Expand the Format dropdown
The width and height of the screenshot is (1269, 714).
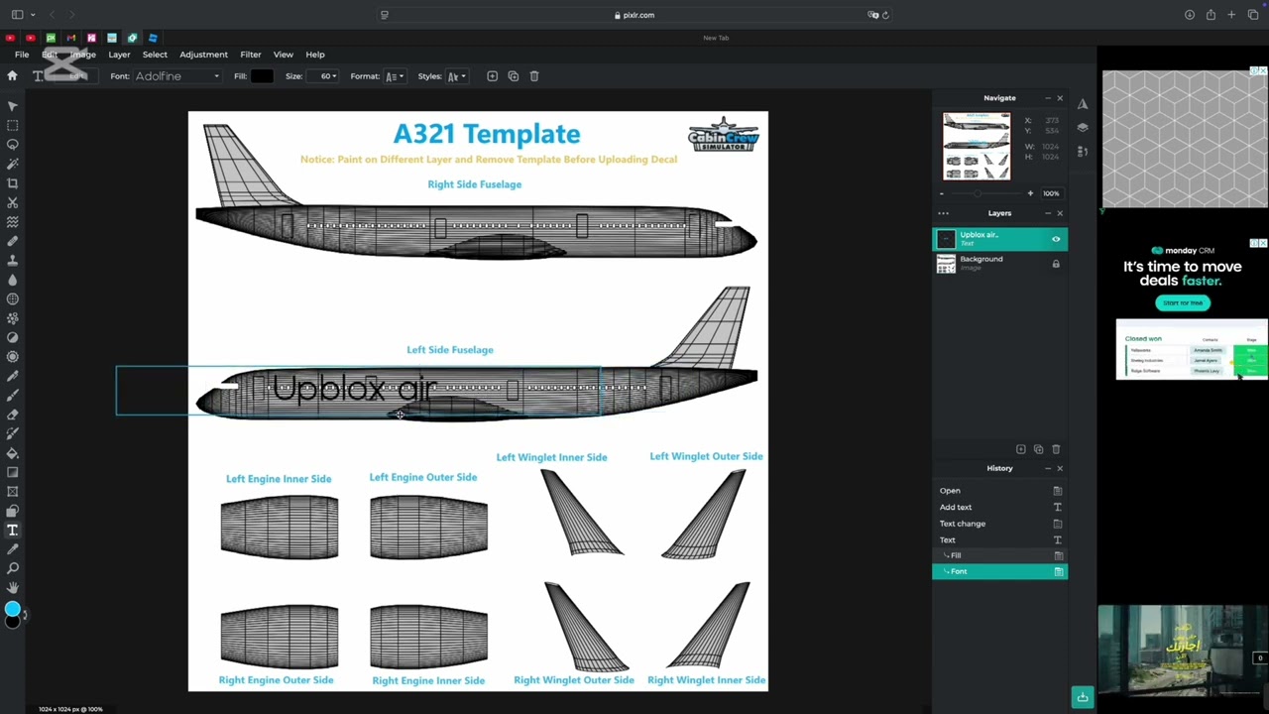(395, 76)
